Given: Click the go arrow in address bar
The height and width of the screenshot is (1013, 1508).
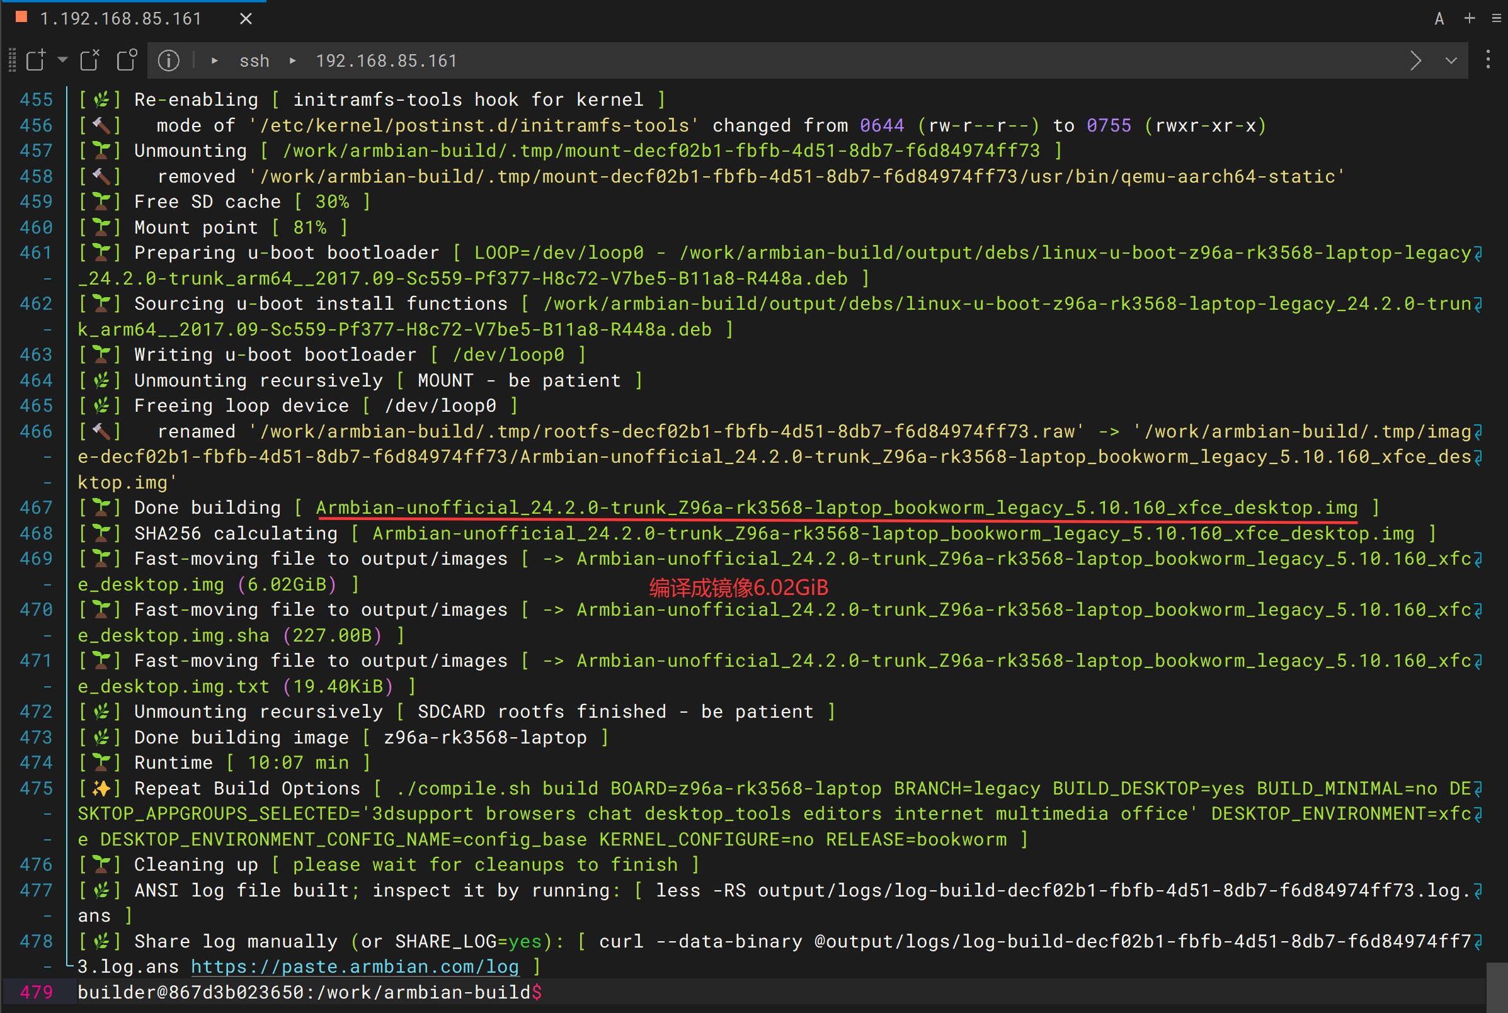Looking at the screenshot, I should [x=1415, y=60].
